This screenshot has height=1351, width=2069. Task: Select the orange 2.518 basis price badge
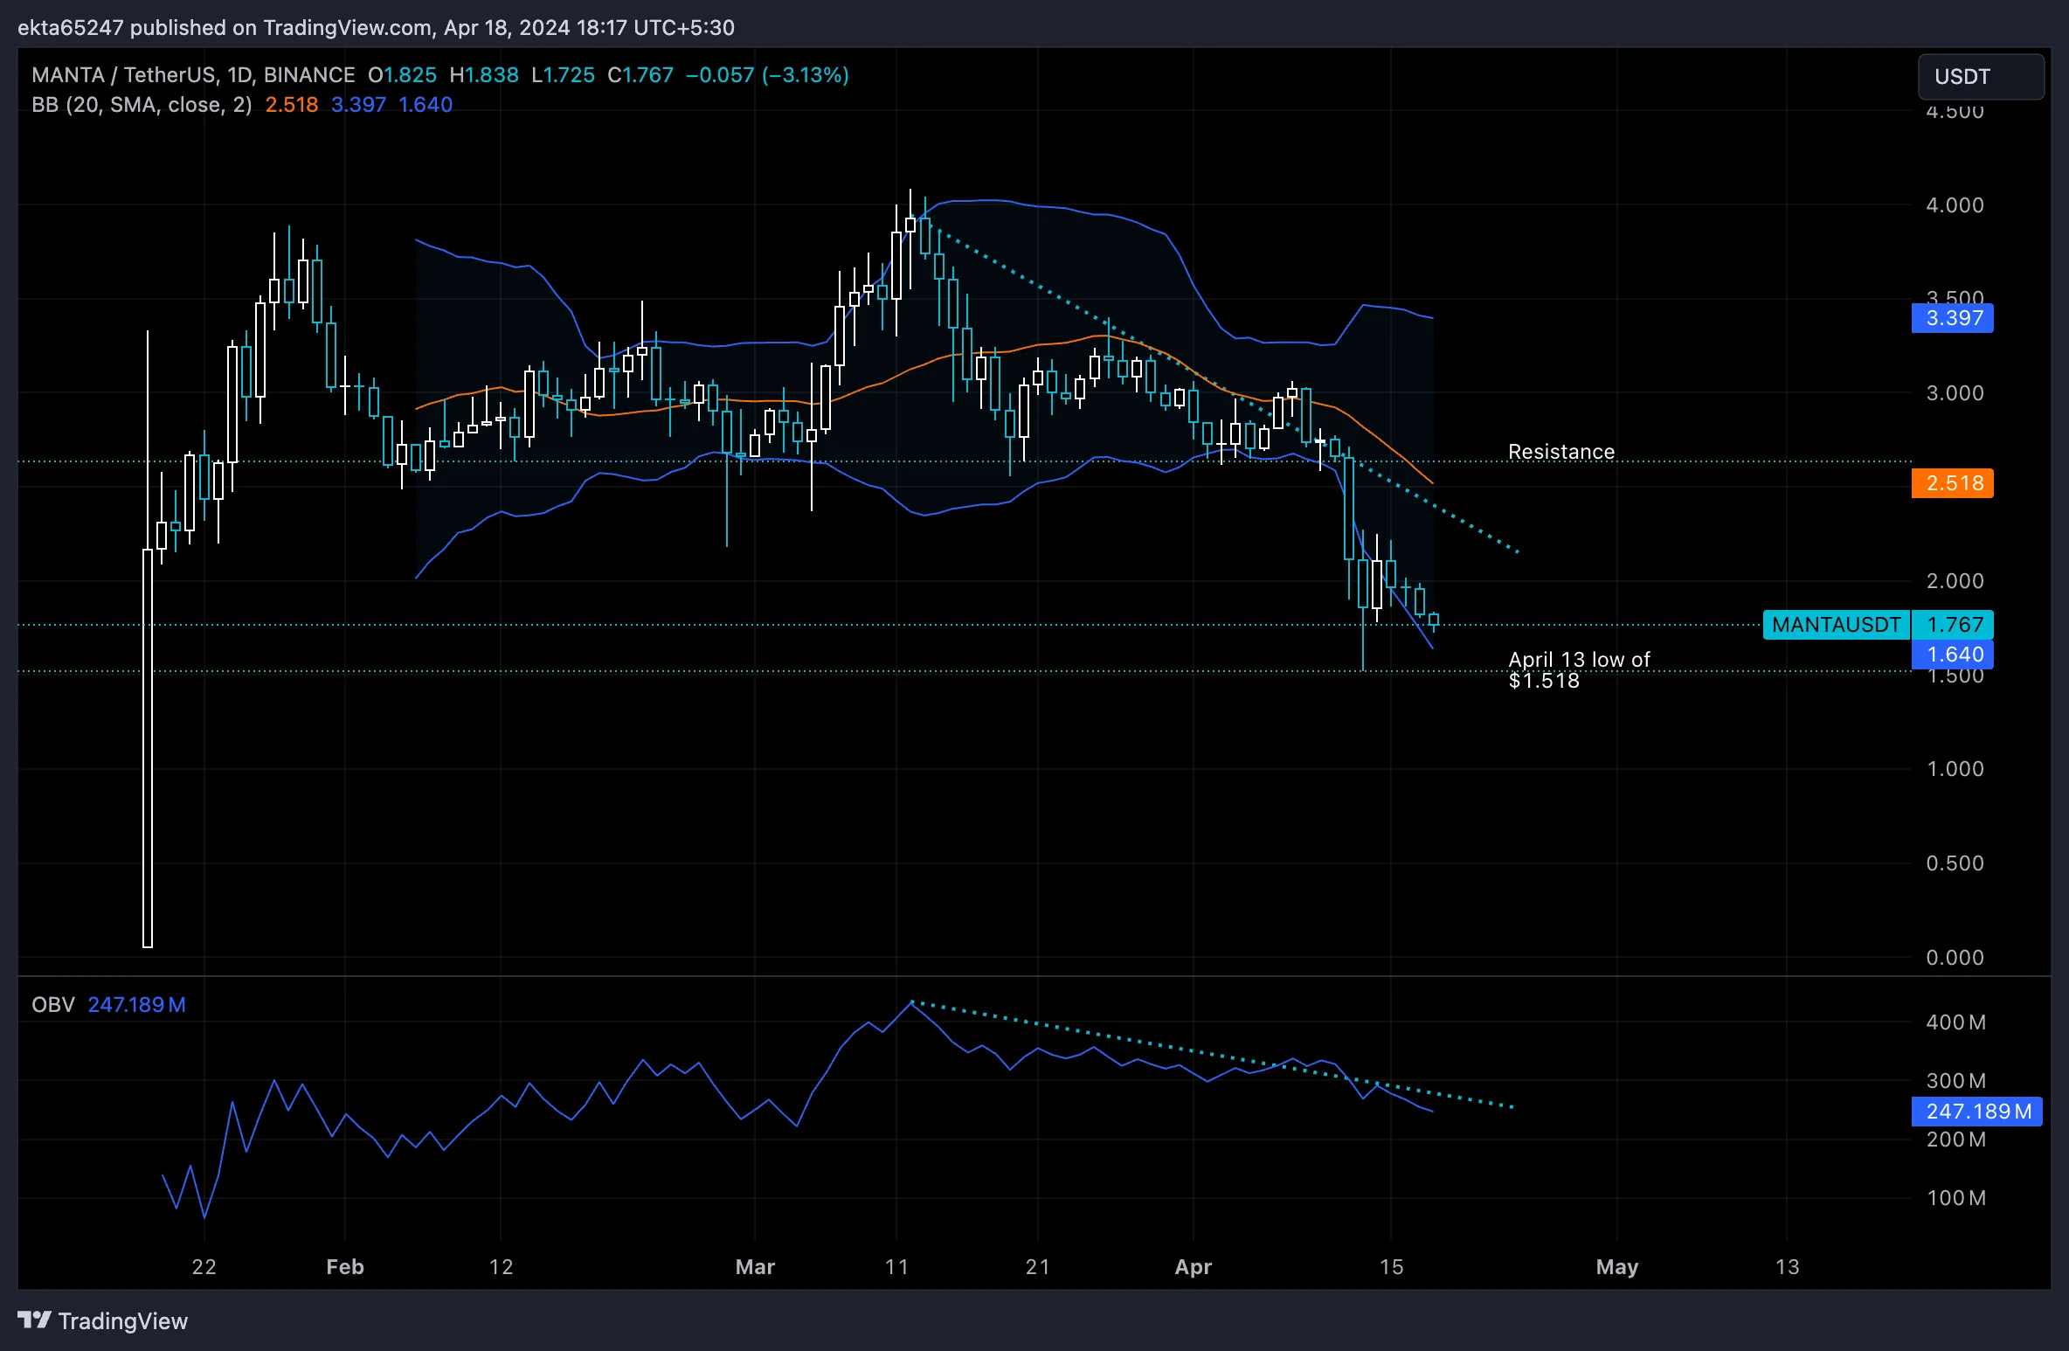pos(1953,483)
